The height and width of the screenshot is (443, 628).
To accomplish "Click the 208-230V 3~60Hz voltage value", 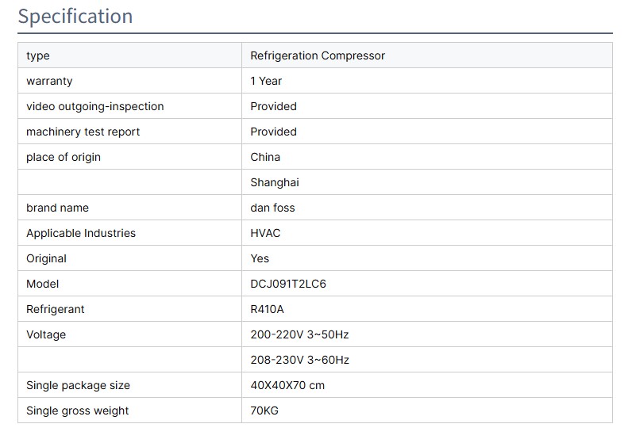I will pos(299,360).
